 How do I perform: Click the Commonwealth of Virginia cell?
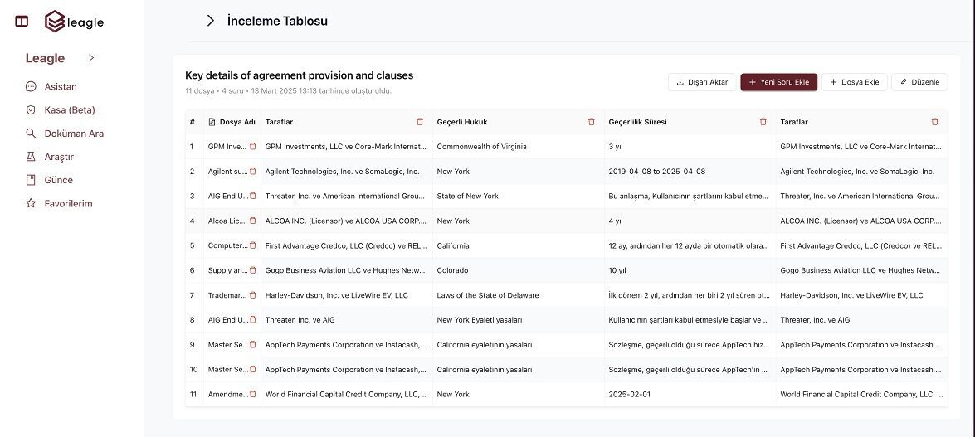pyautogui.click(x=481, y=147)
